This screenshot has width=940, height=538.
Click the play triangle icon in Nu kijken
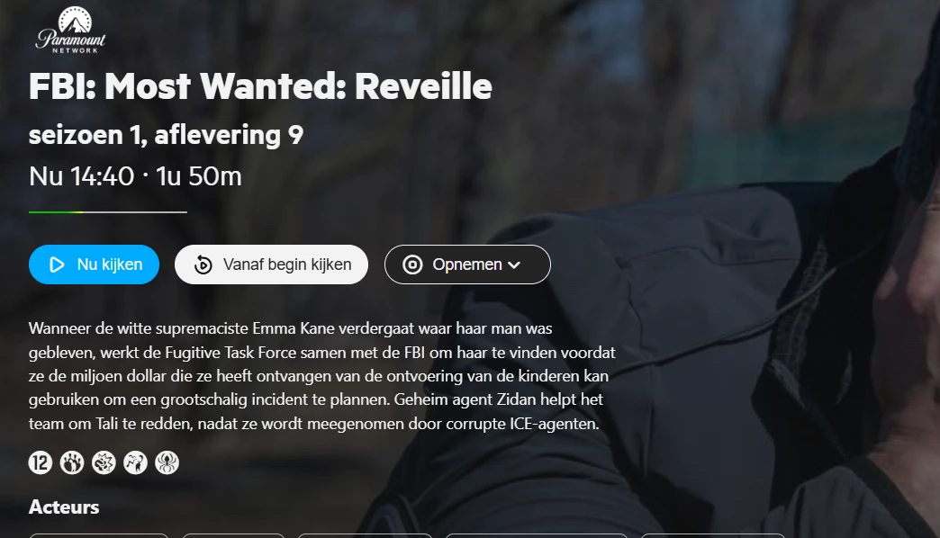[x=57, y=265]
